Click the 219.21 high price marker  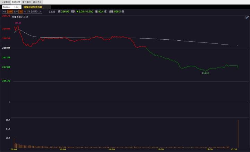pos(18,23)
